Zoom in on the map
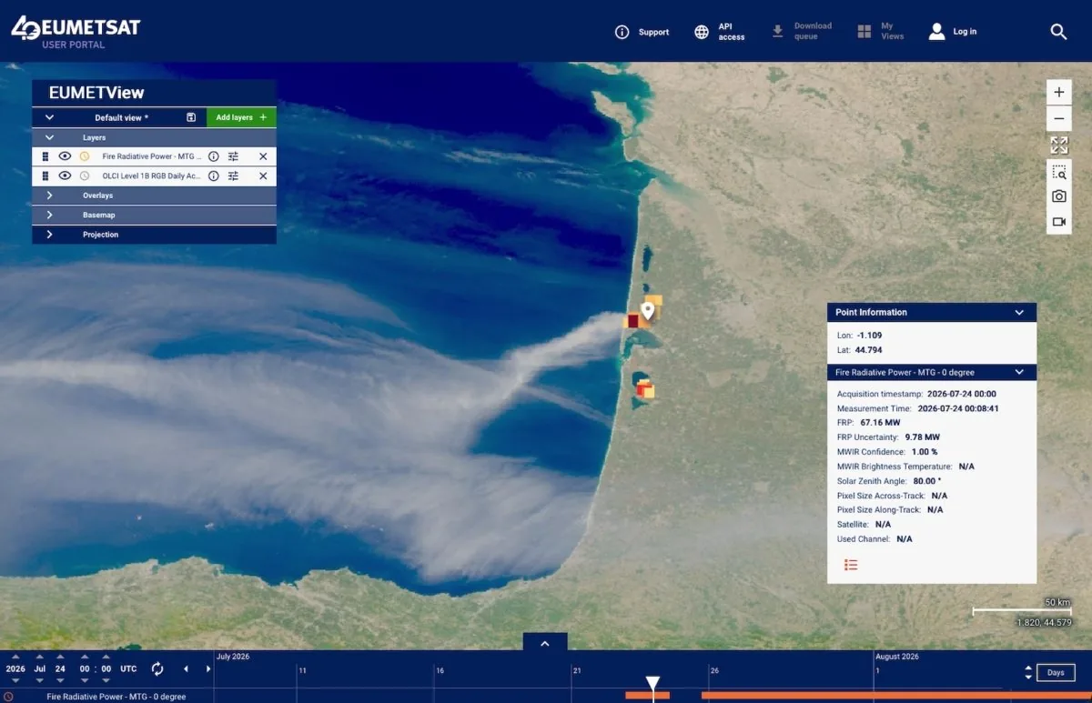The width and height of the screenshot is (1092, 703). point(1058,93)
